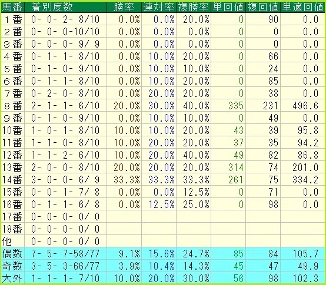
Task: Click 単回値 314 in 13番 row
Action: [236, 167]
